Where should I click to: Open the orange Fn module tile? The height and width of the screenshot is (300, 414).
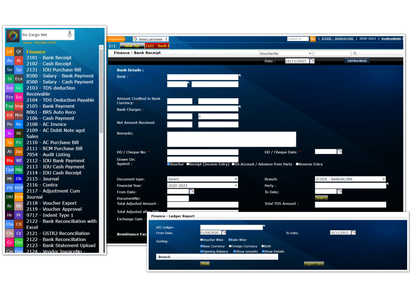pos(19,143)
